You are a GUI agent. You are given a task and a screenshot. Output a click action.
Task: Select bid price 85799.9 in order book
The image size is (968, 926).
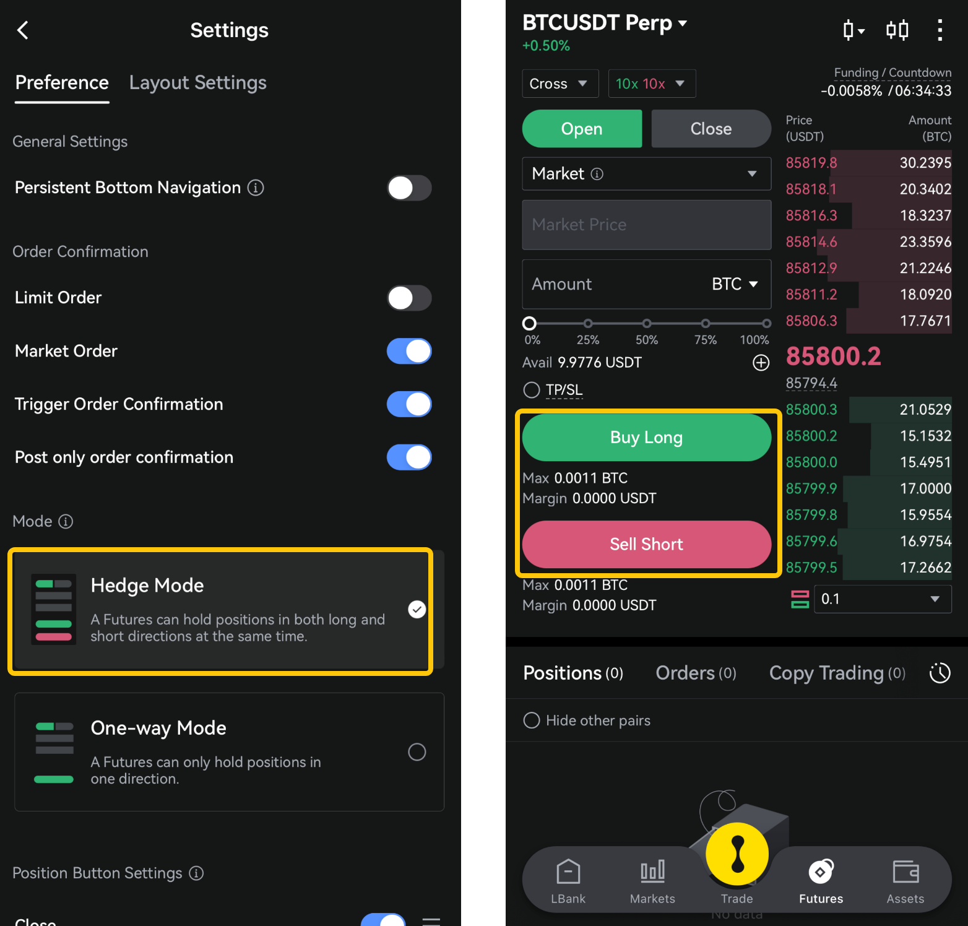tap(811, 488)
